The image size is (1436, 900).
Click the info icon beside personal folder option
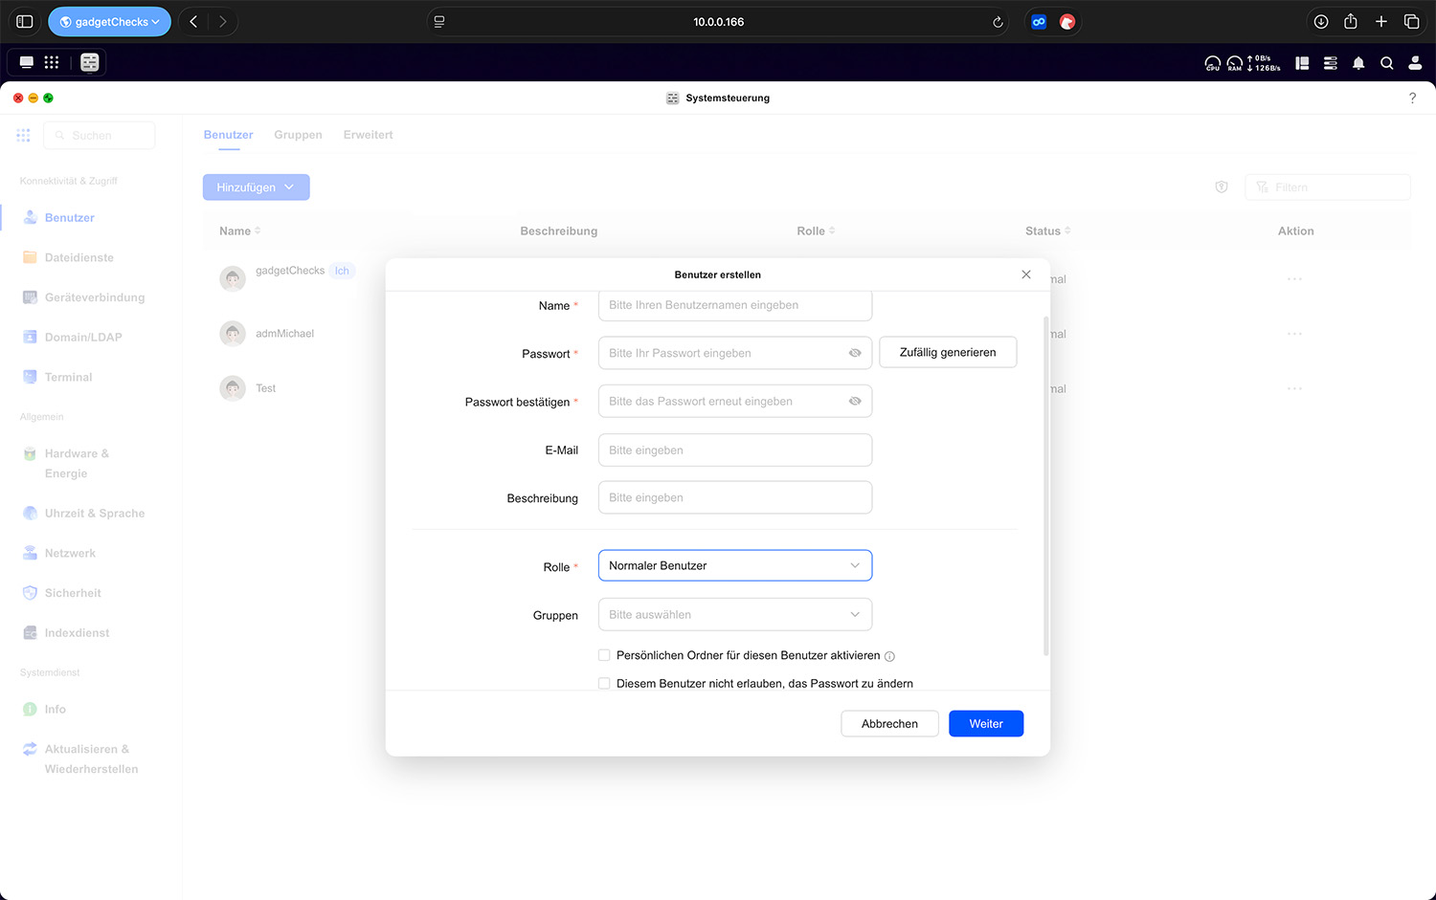(889, 656)
